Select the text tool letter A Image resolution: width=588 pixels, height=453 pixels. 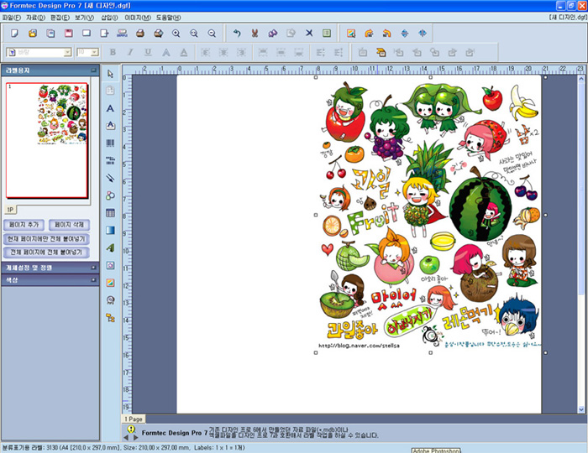tap(110, 108)
